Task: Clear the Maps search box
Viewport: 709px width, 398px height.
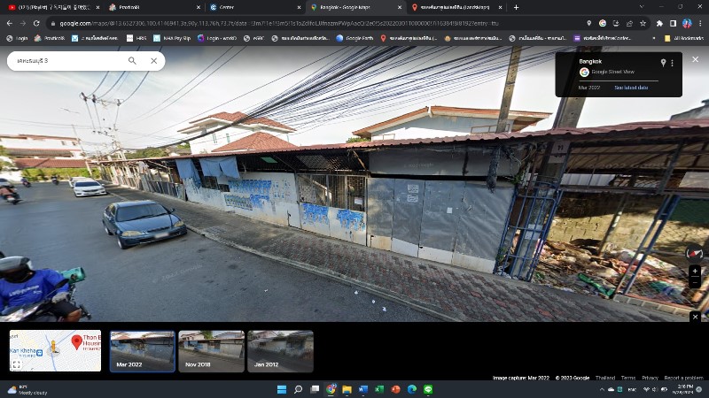Action: 153,60
